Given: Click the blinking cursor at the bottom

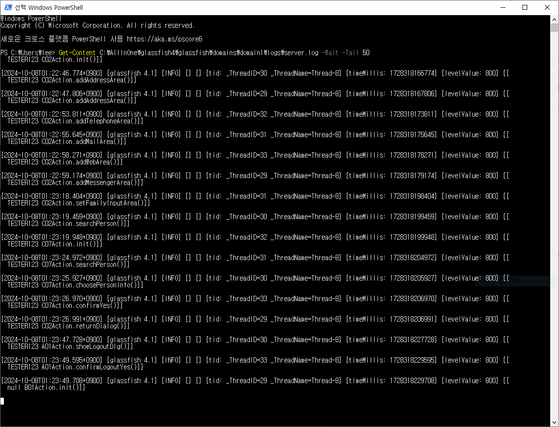Looking at the screenshot, I should [x=2, y=401].
